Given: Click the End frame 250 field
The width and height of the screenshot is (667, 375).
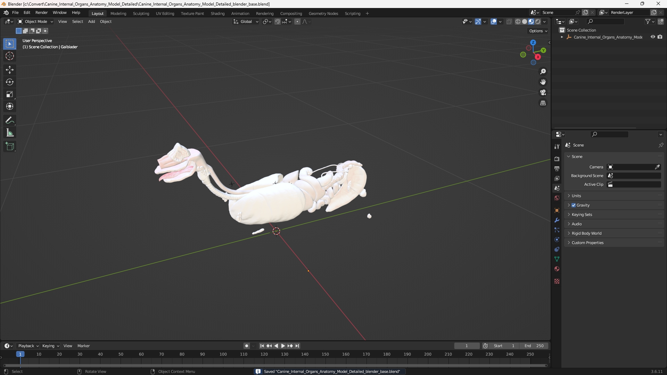Looking at the screenshot, I should click(534, 346).
